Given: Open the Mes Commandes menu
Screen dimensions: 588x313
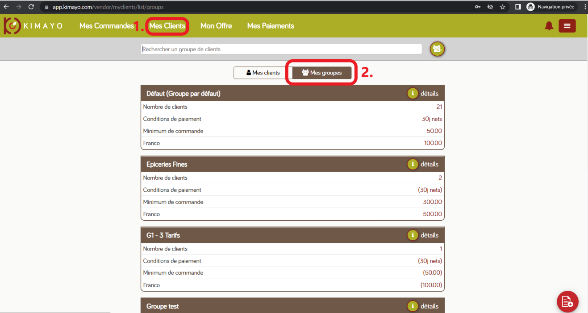Looking at the screenshot, I should click(107, 26).
